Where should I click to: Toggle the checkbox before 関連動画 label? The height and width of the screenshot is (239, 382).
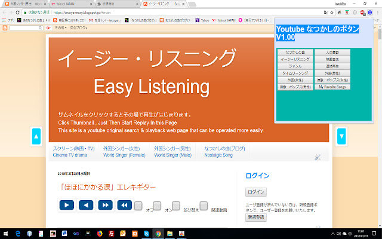204,206
